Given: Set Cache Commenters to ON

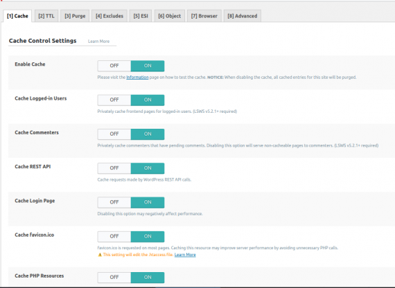Looking at the screenshot, I should [x=148, y=134].
